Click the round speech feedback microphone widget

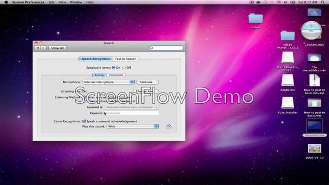312,31
